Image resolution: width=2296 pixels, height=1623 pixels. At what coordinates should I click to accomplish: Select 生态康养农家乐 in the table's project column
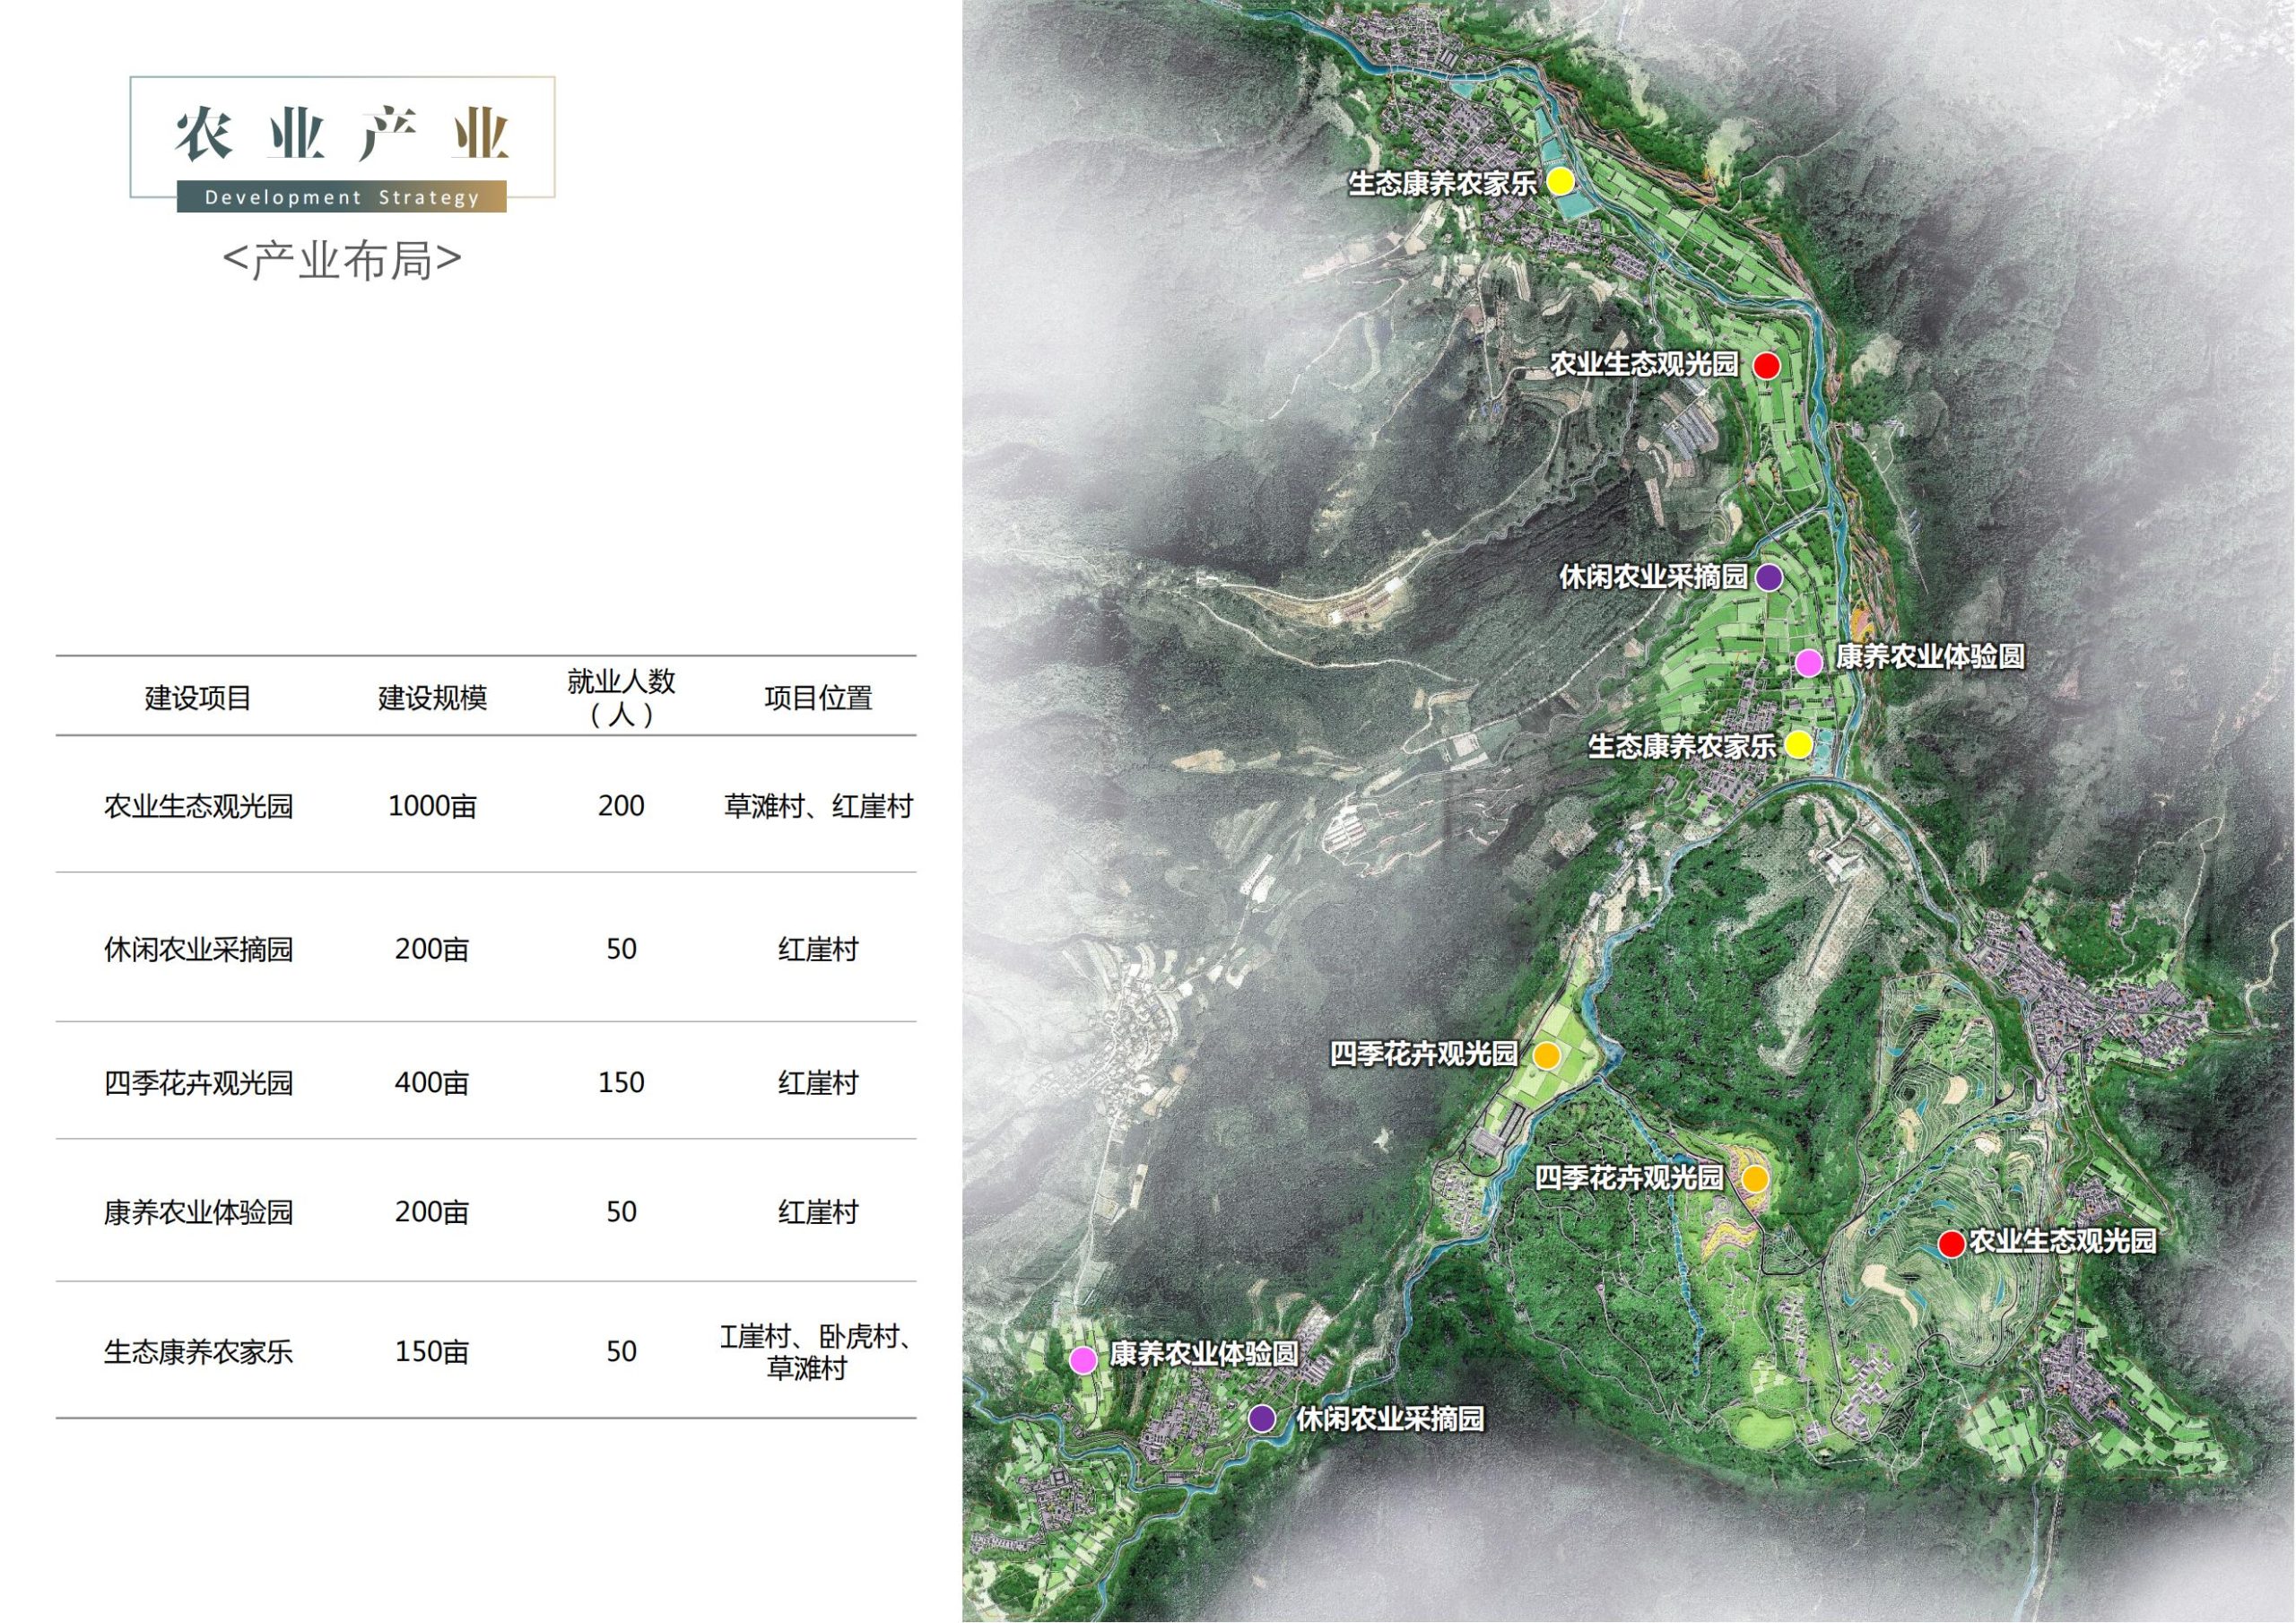tap(198, 1351)
